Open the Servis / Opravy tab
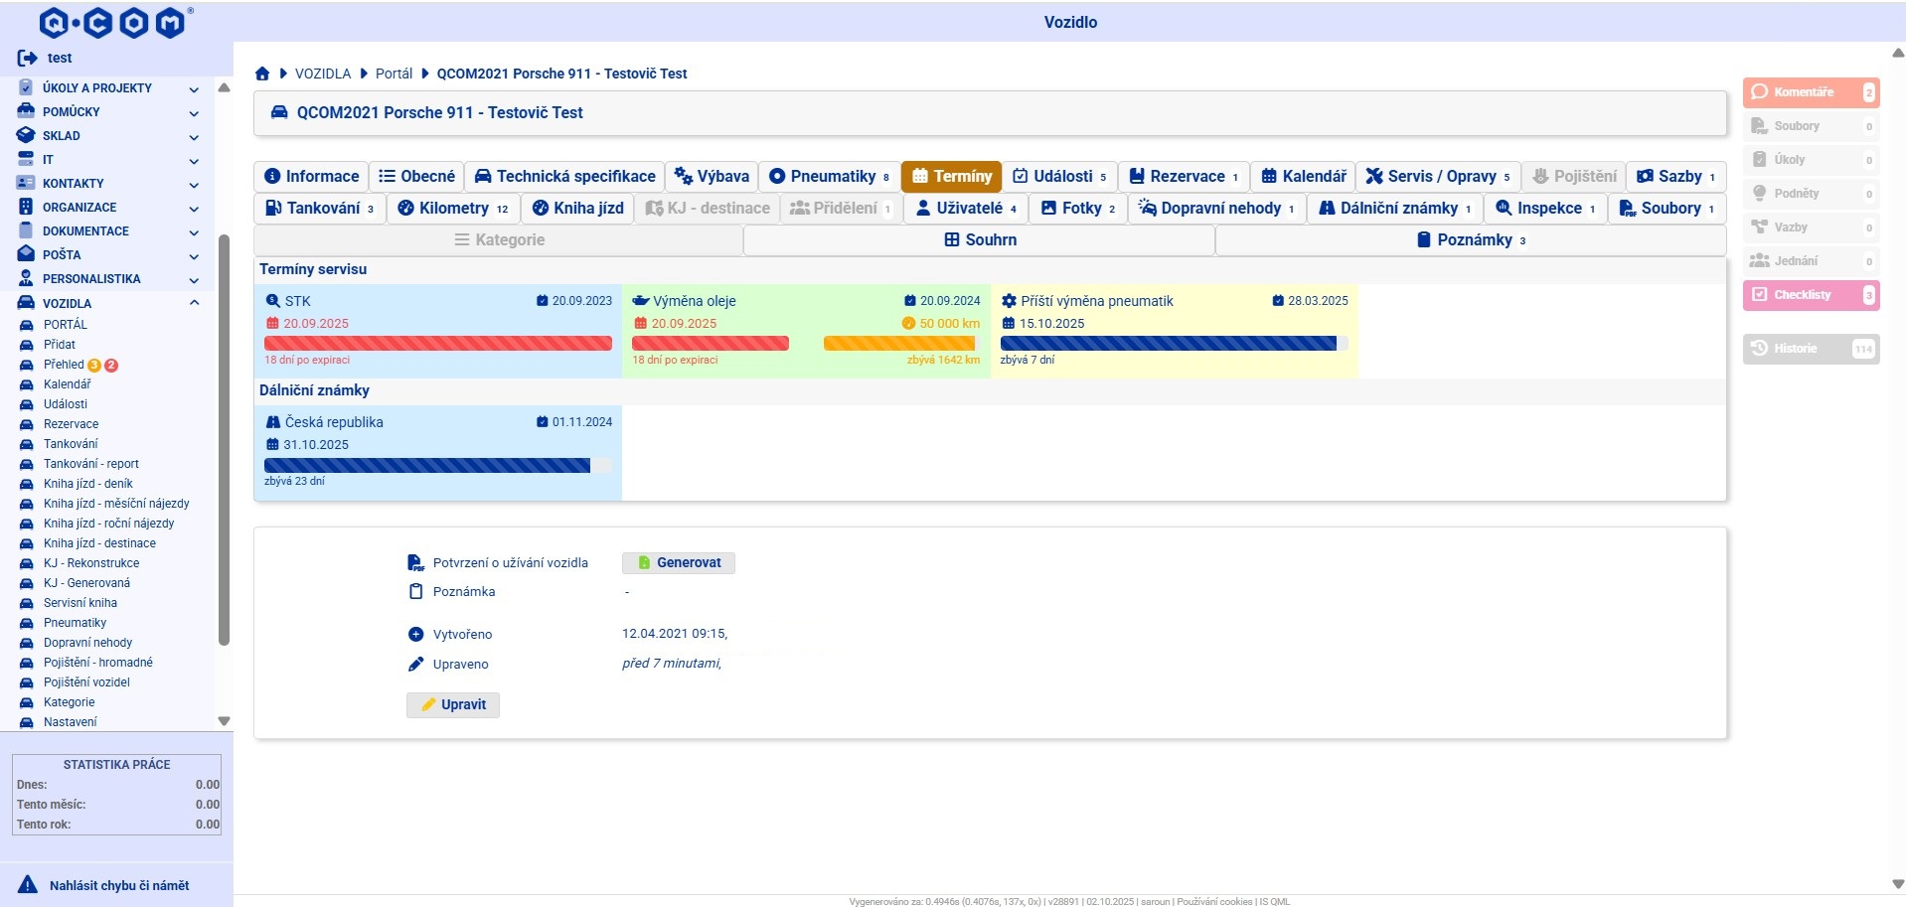This screenshot has width=1906, height=907. (x=1437, y=176)
